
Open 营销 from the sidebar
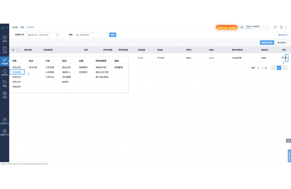tap(5, 83)
